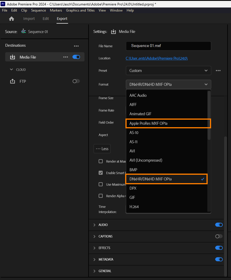Viewport: 231px width, 280px height.
Task: Open the Markers menu
Action: coord(56,10)
